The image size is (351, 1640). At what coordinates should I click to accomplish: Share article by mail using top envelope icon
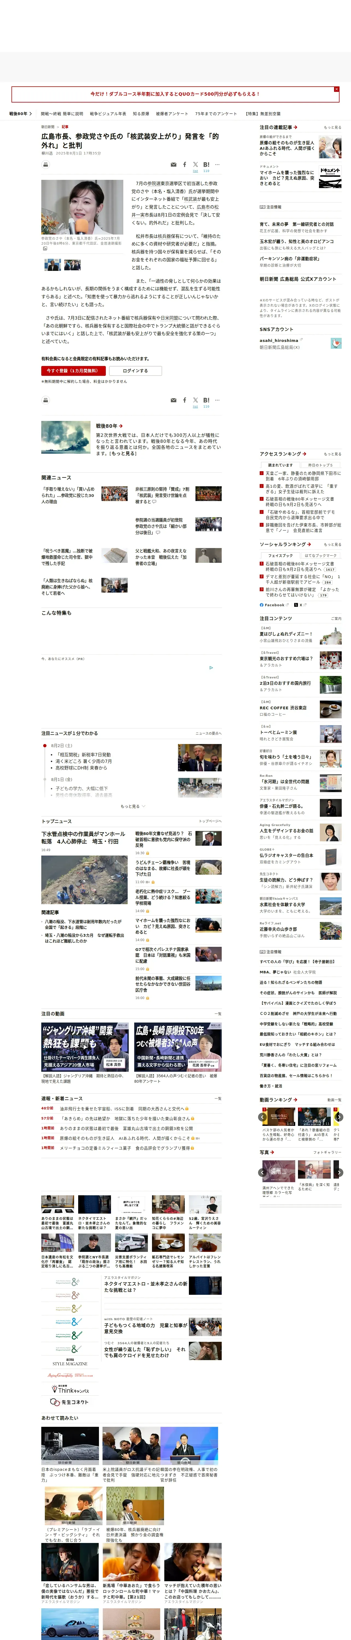tap(173, 165)
